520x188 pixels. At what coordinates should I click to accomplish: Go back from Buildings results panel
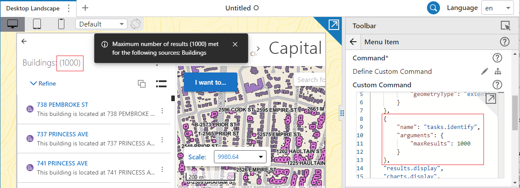(x=24, y=41)
